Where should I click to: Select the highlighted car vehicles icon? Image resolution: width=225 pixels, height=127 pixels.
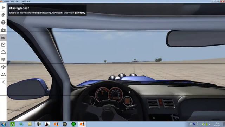[x=3, y=37]
